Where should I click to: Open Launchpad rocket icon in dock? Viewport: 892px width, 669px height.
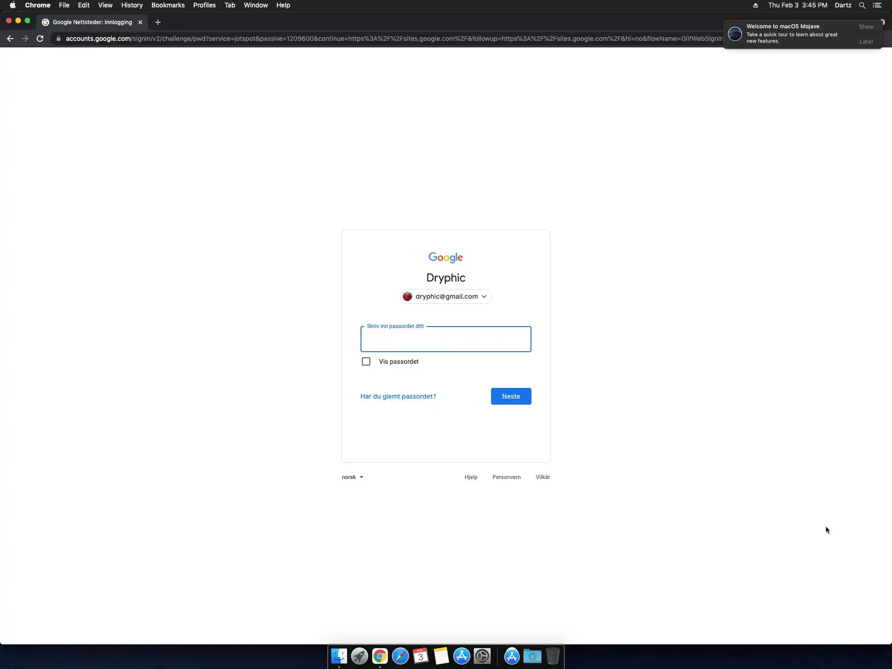(359, 656)
